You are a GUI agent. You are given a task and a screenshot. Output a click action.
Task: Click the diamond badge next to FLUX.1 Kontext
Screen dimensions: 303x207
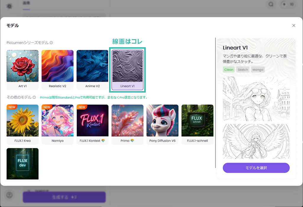(103, 140)
